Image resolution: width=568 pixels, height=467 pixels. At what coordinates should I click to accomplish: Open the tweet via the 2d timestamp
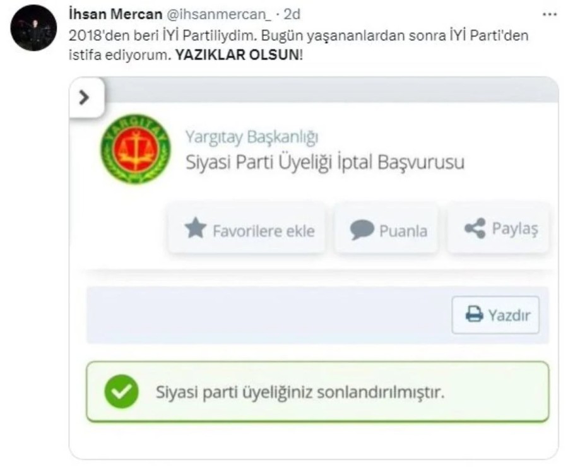(292, 14)
